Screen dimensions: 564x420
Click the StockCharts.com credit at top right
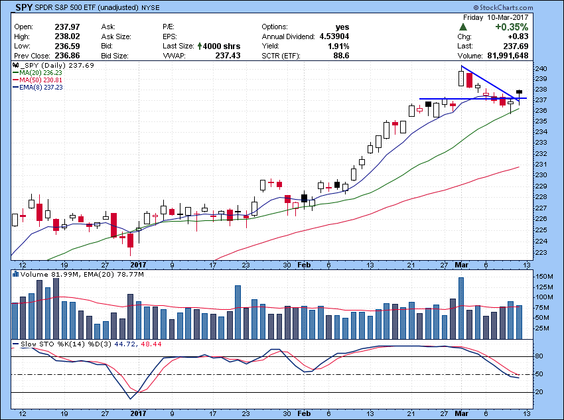pos(503,7)
